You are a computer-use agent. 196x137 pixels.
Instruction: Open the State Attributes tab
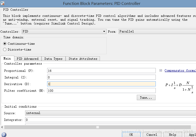pos(83,59)
